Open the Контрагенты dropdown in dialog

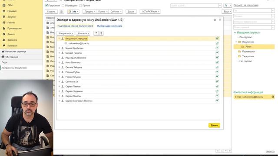[66, 33]
